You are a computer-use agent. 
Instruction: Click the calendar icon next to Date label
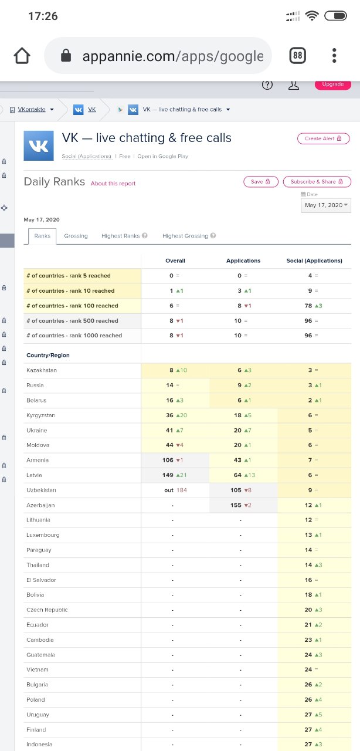303,194
